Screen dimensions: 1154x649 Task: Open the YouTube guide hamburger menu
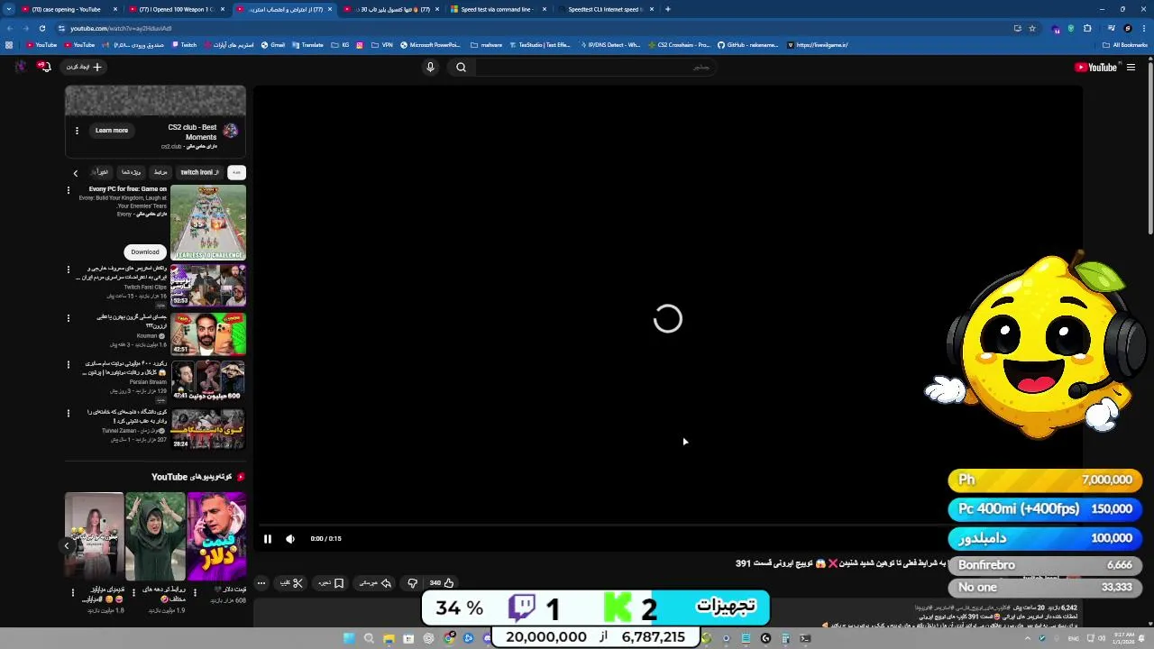click(x=1131, y=67)
